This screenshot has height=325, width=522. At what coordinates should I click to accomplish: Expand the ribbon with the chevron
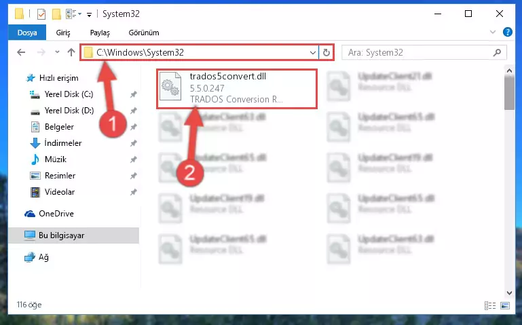tap(493, 33)
